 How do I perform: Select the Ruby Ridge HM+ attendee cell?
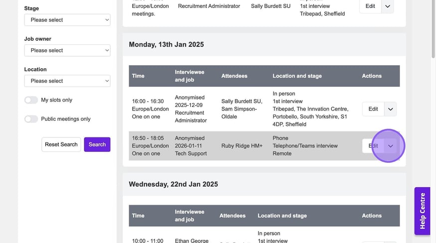(x=242, y=146)
